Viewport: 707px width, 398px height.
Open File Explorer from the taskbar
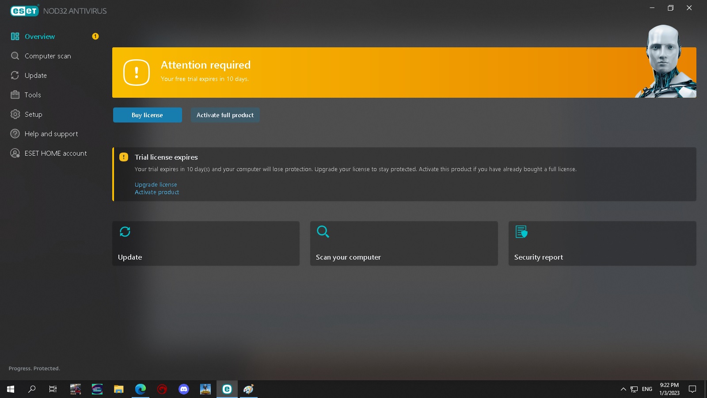click(x=118, y=389)
